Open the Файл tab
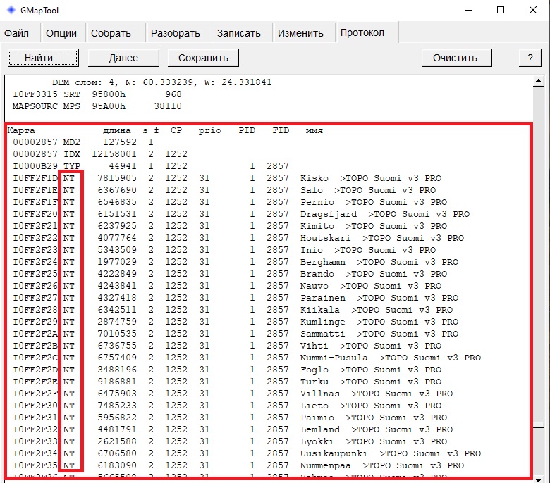 pyautogui.click(x=17, y=33)
